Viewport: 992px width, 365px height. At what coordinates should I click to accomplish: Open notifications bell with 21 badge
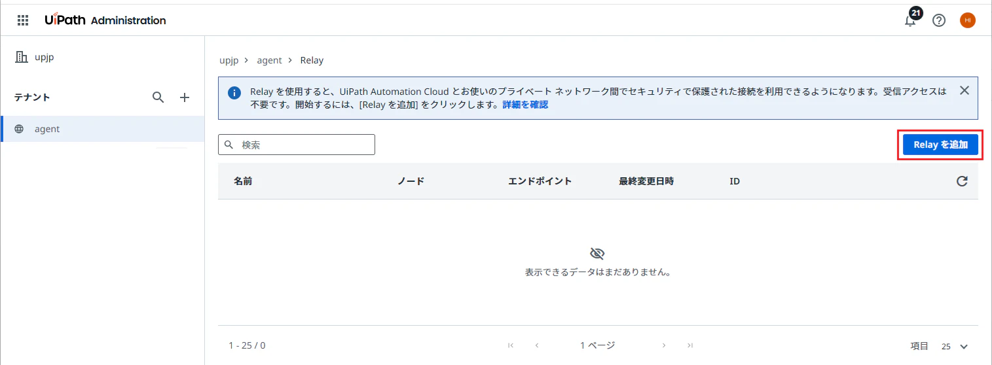pos(911,20)
